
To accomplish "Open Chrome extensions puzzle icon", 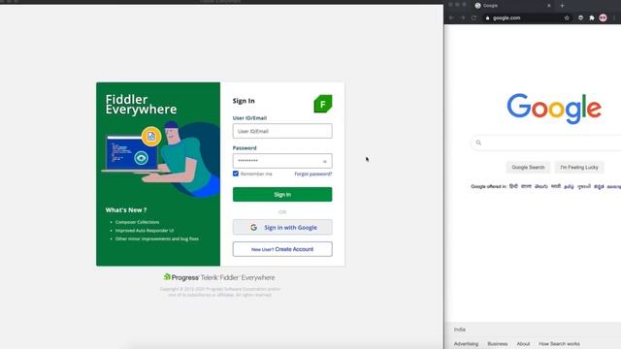I will coord(592,17).
